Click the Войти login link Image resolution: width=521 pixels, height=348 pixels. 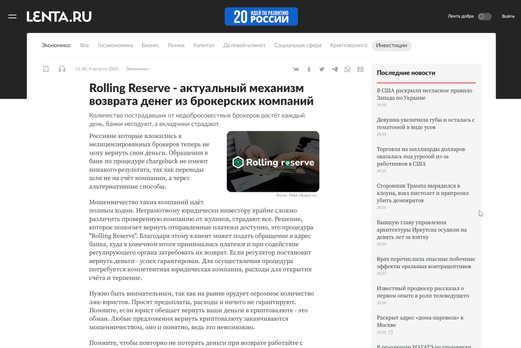tap(508, 16)
